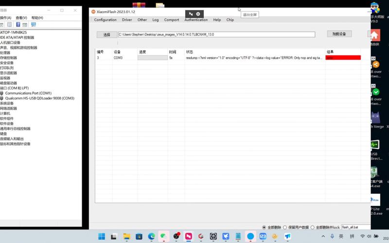
Task: Open the Log menu
Action: [x=155, y=19]
